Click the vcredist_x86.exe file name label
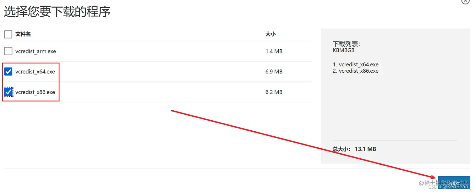This screenshot has width=475, height=192. (35, 92)
